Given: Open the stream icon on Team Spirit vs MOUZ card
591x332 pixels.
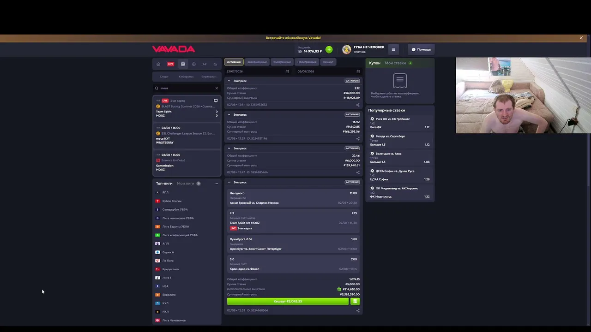Looking at the screenshot, I should (216, 101).
